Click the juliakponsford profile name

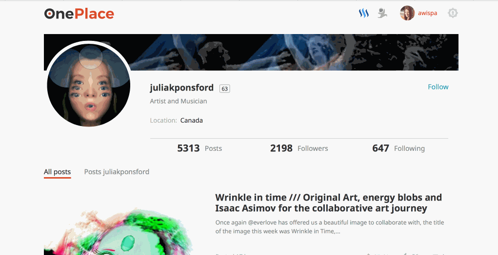[x=181, y=88]
